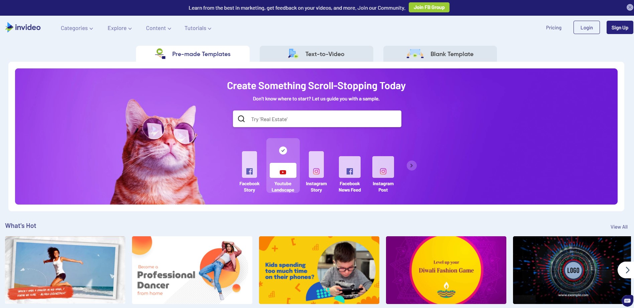Viewport: 634px width, 308px height.
Task: Open the Sign Up button
Action: point(620,27)
